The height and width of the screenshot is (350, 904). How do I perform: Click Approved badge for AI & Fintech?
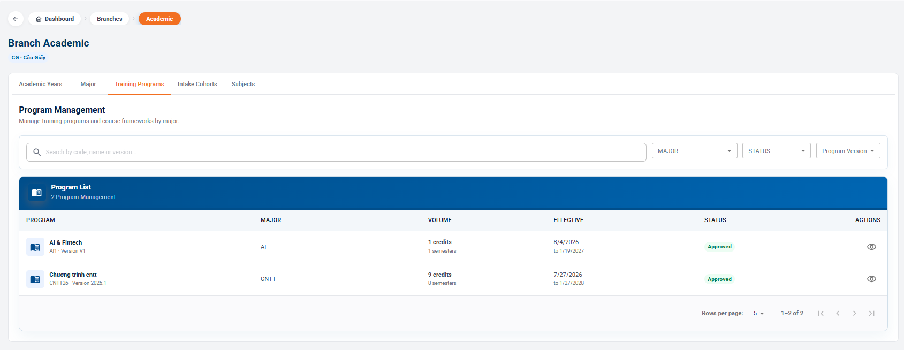point(719,247)
